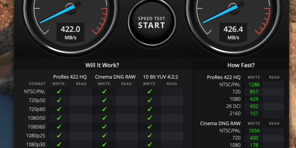296x148 pixels.
Task: Click the FORMAT column label
Action: pos(37,84)
